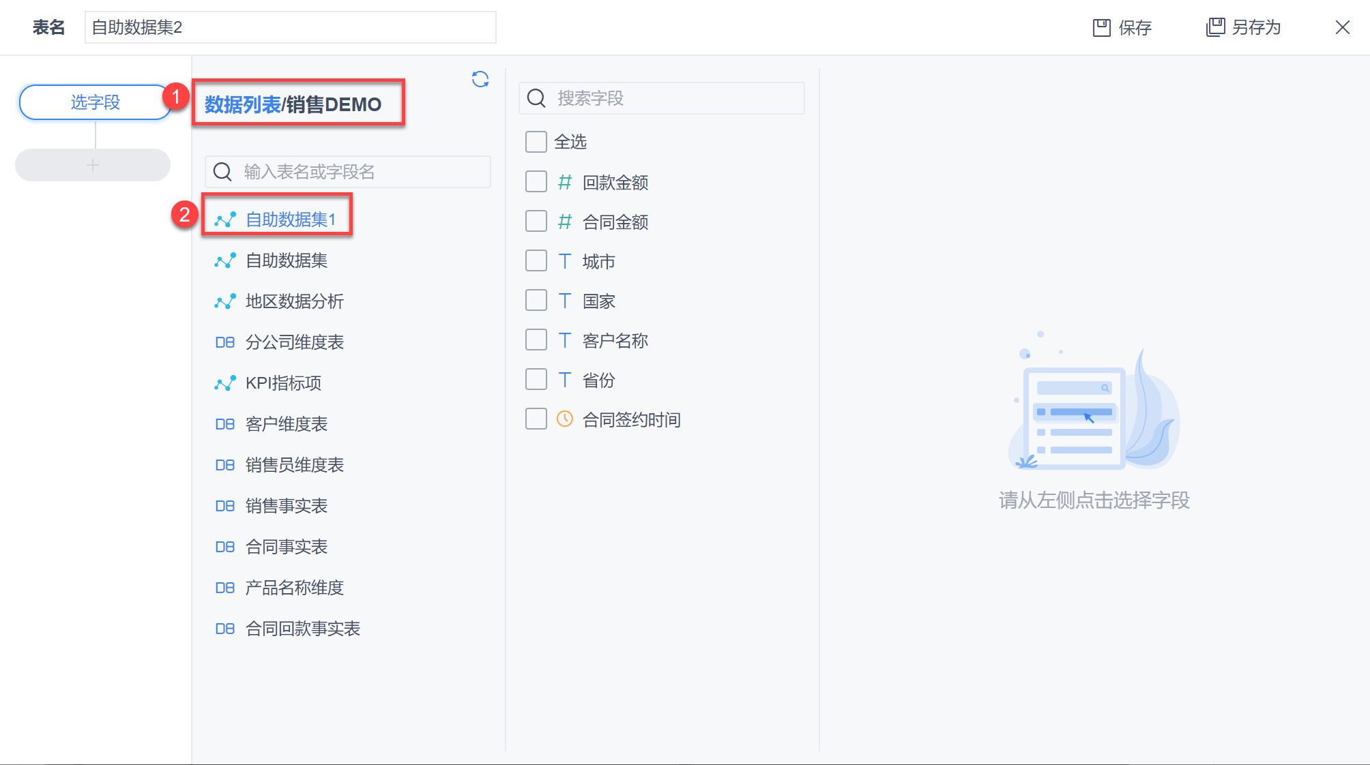
Task: Go back to 数据列表 breadcrumb link
Action: 242,104
